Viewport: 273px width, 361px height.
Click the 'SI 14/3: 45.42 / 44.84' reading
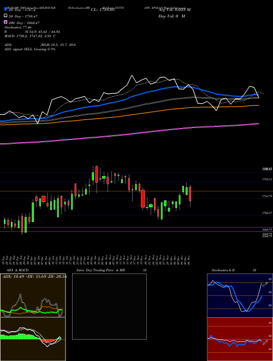[x=43, y=32]
